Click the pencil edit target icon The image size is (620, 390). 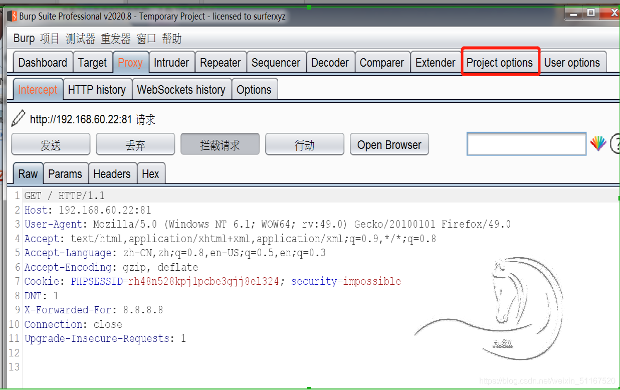(18, 119)
